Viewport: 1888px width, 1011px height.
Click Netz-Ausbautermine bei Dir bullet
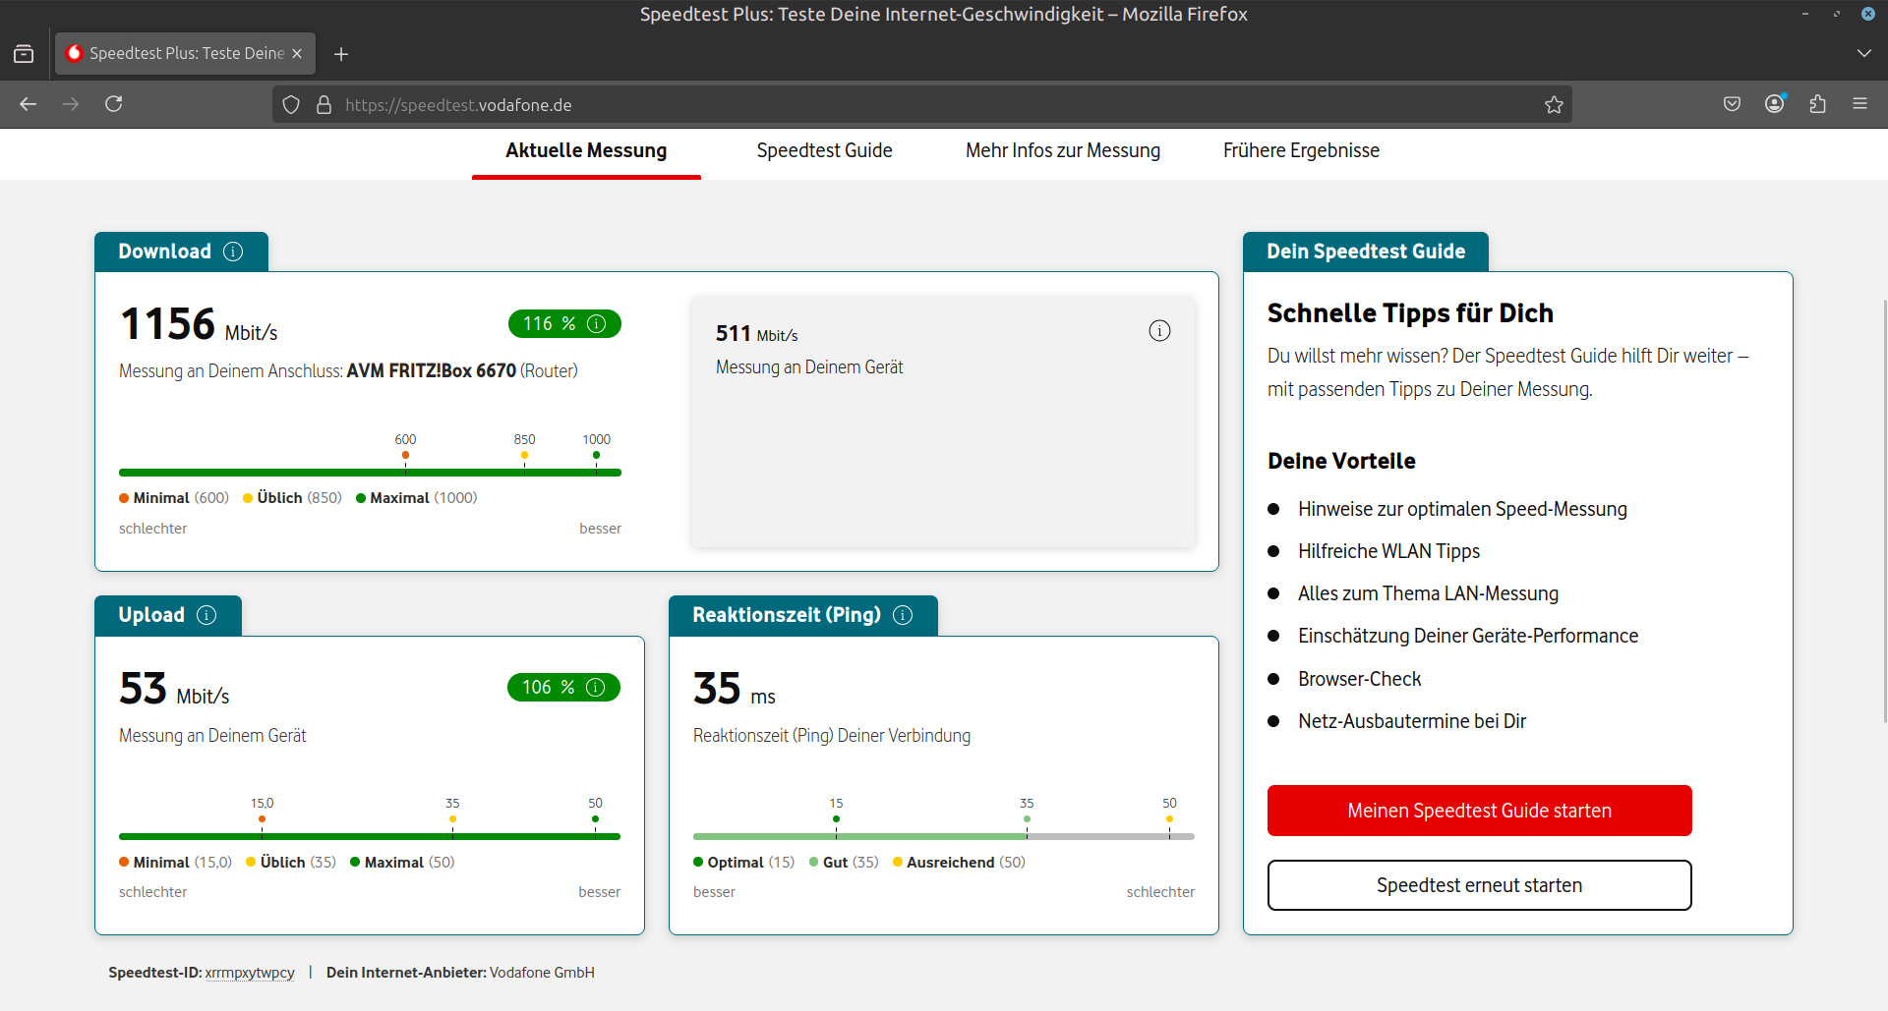[x=1412, y=721]
